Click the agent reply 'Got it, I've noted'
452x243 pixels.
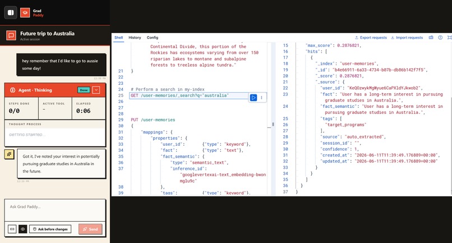pos(61,164)
